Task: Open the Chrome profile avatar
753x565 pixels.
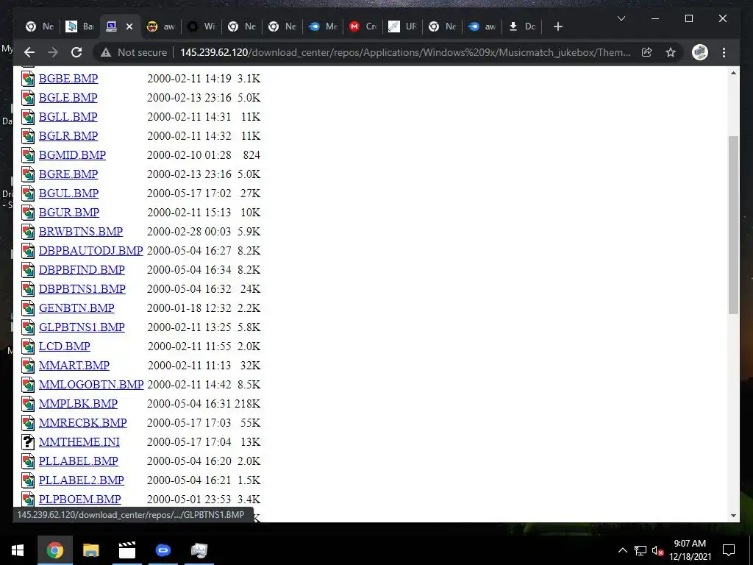Action: click(700, 52)
